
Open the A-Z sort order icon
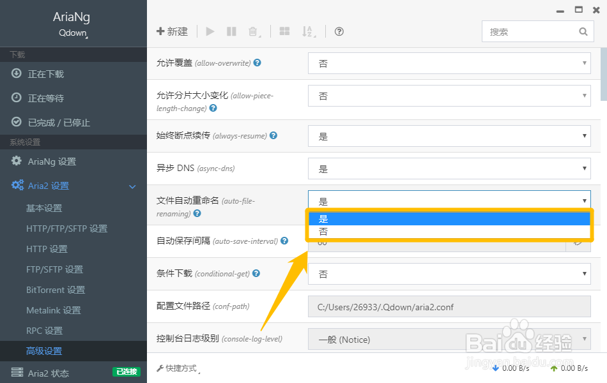click(308, 31)
